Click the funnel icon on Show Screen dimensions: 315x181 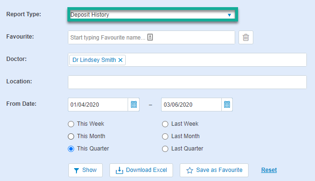pos(76,171)
